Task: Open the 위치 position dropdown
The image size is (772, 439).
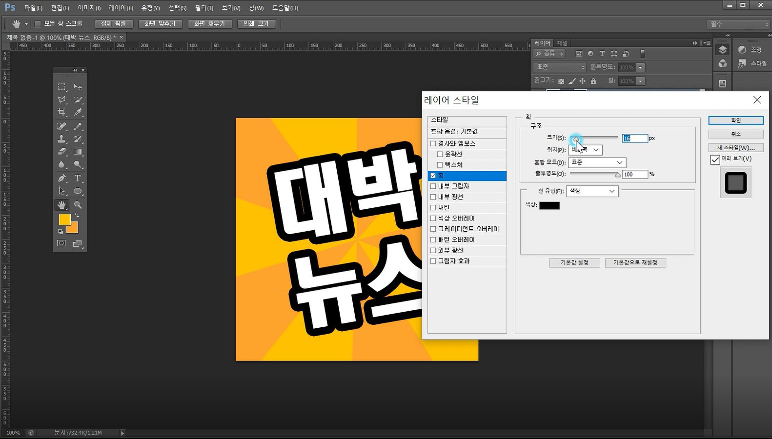Action: point(585,150)
